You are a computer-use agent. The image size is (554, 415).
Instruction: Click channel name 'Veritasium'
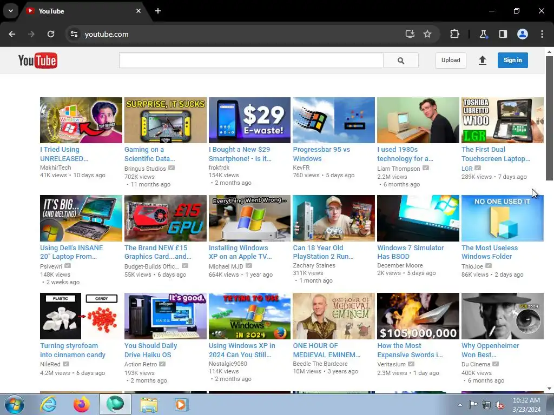[x=392, y=364]
